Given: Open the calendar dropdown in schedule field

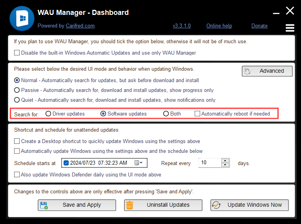Looking at the screenshot, I should pyautogui.click(x=139, y=163).
